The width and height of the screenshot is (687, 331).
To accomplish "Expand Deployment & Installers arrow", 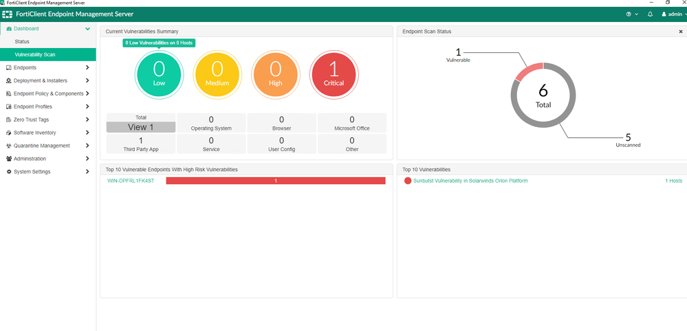I will 87,80.
